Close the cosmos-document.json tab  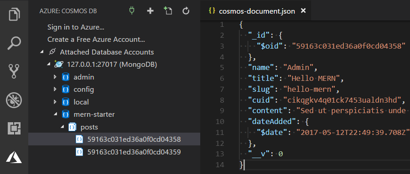(303, 11)
